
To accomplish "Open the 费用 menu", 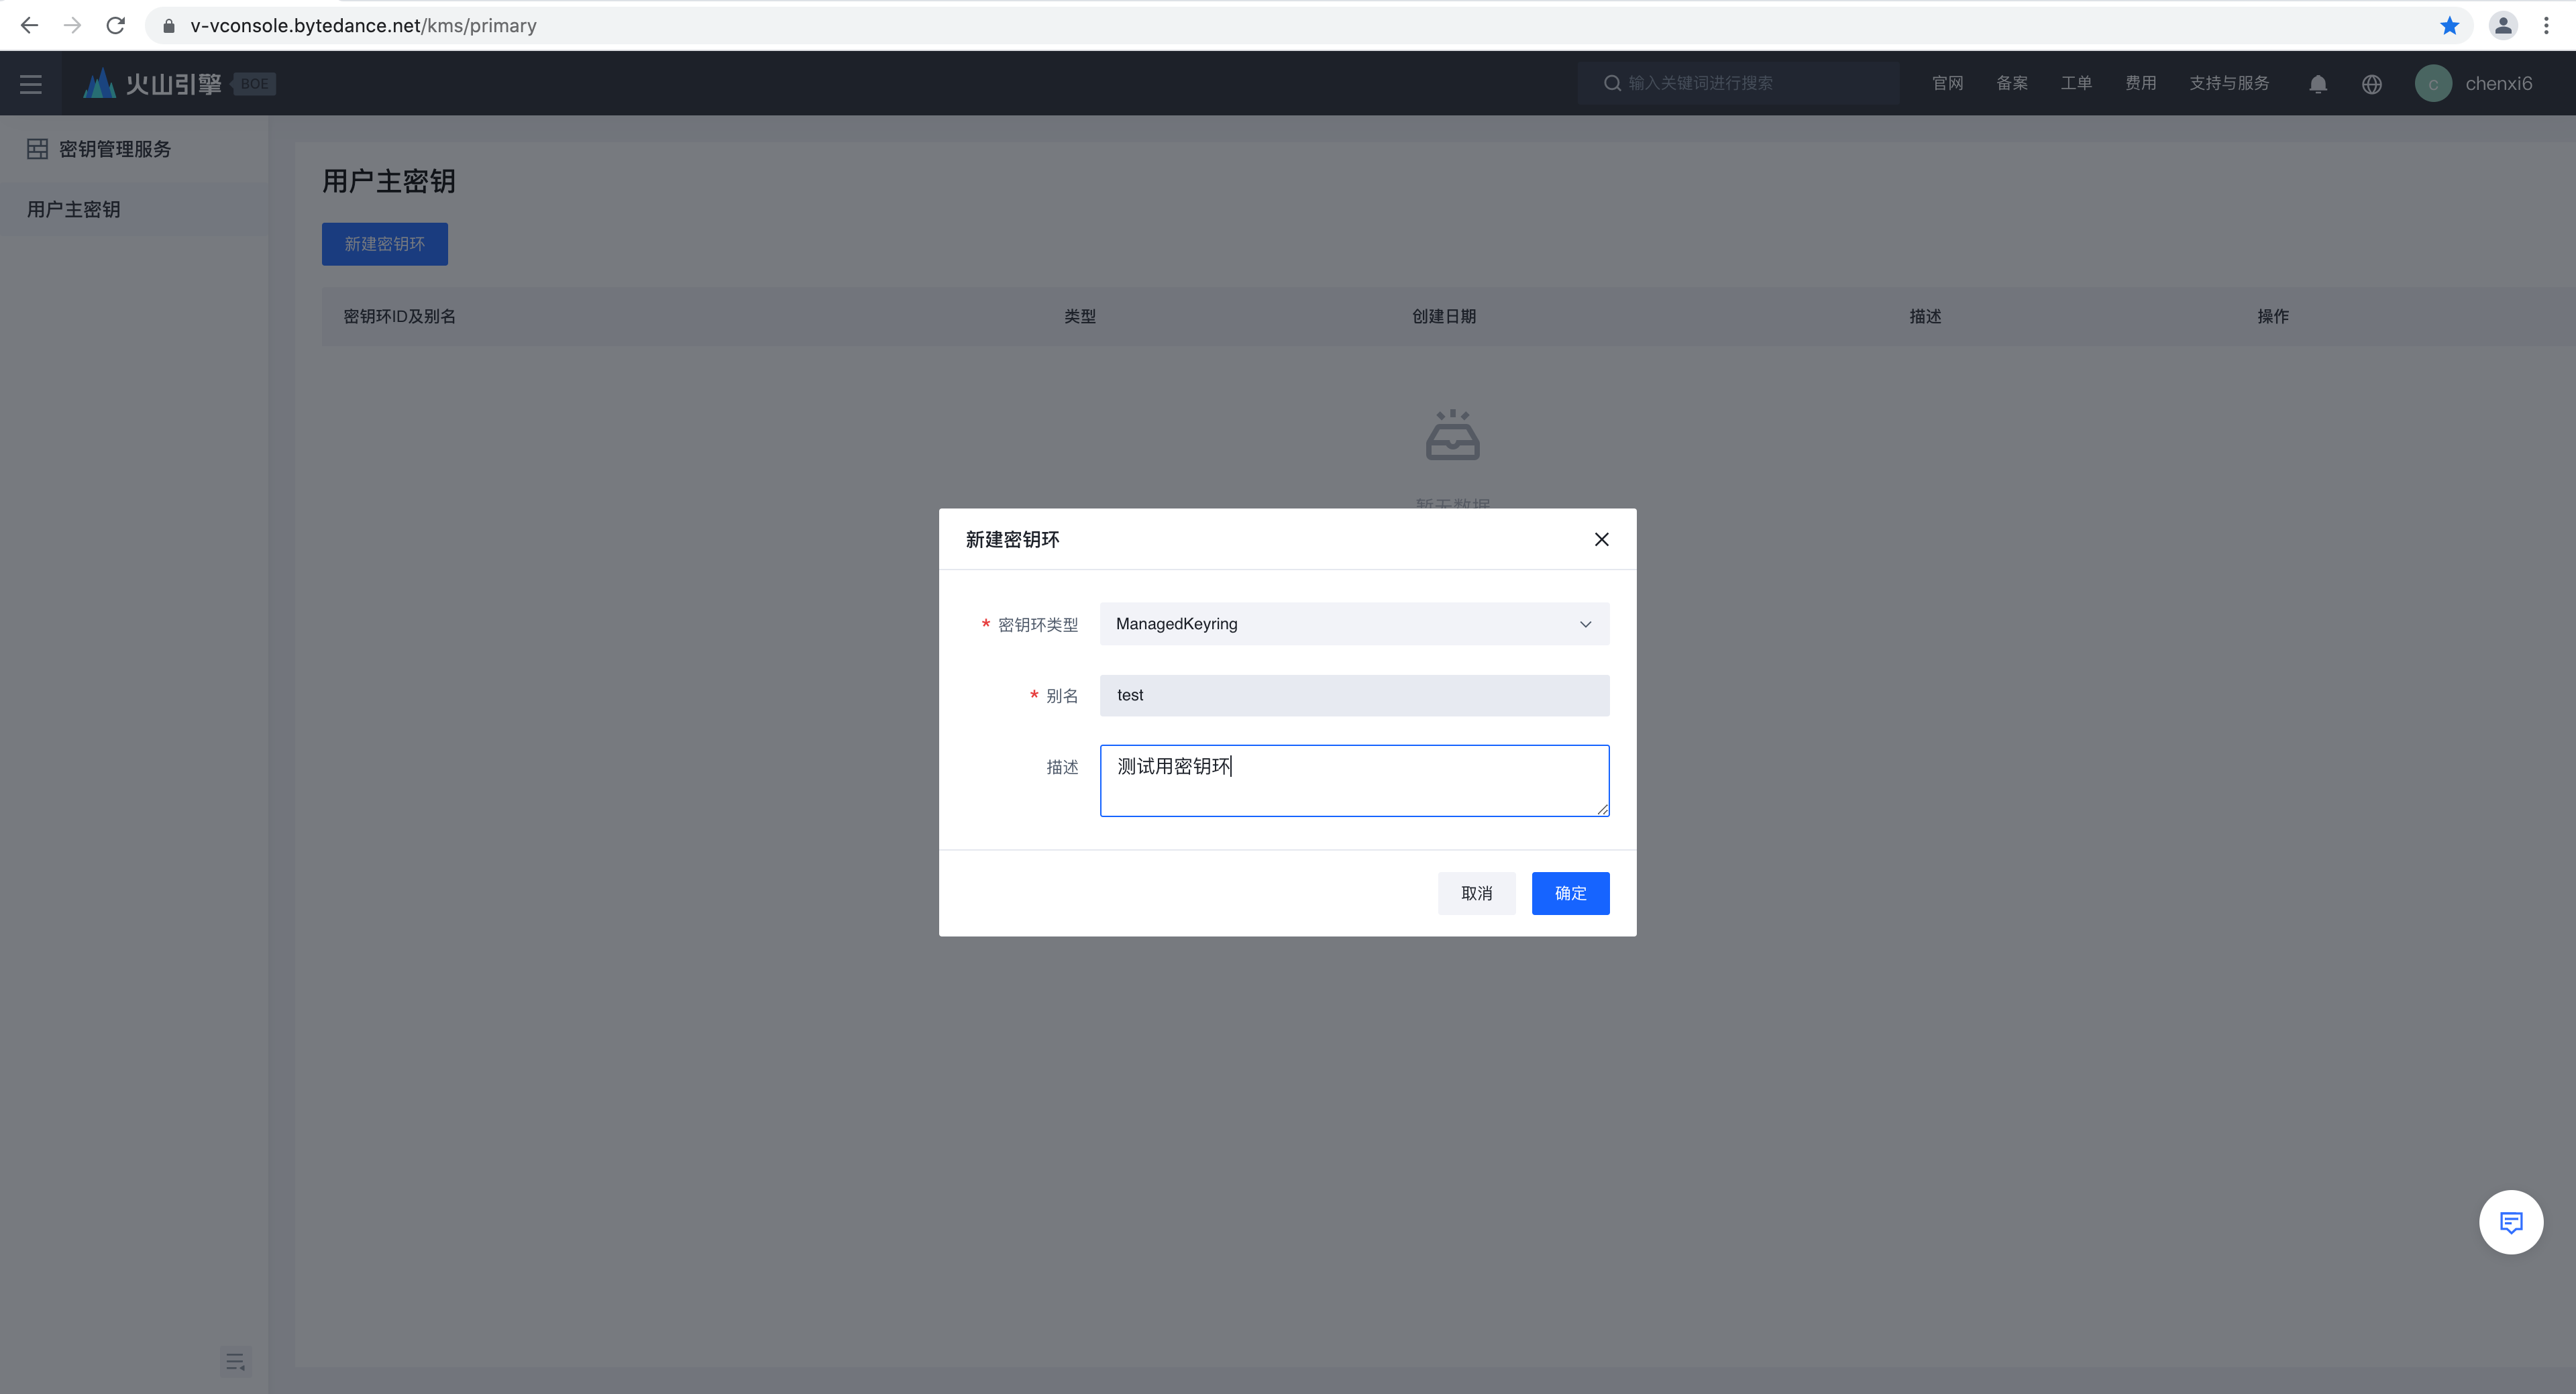I will click(2140, 83).
